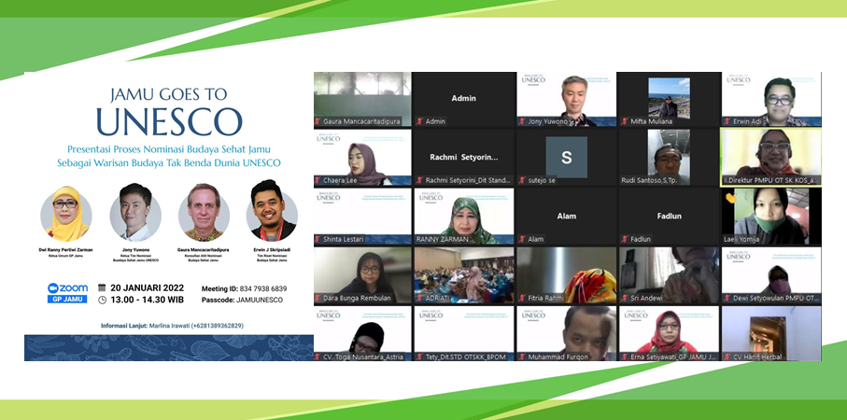Click the muted mic icon beside CV Hanif Herbal
This screenshot has height=420, width=847.
(727, 357)
